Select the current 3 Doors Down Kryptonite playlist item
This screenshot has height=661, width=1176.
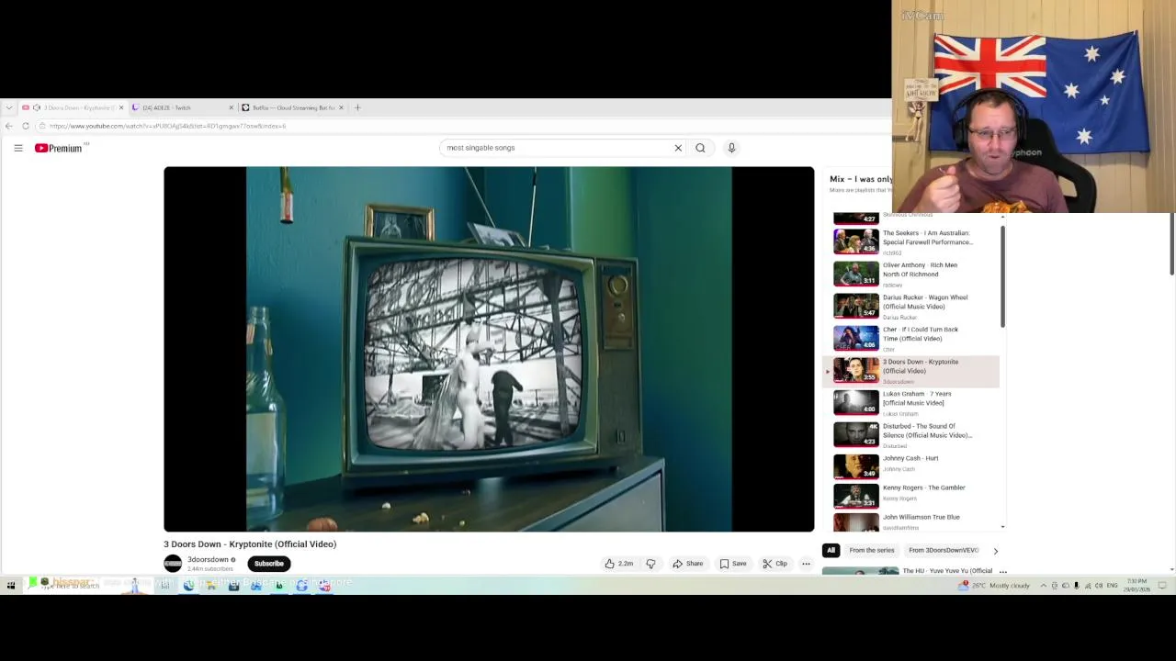911,370
